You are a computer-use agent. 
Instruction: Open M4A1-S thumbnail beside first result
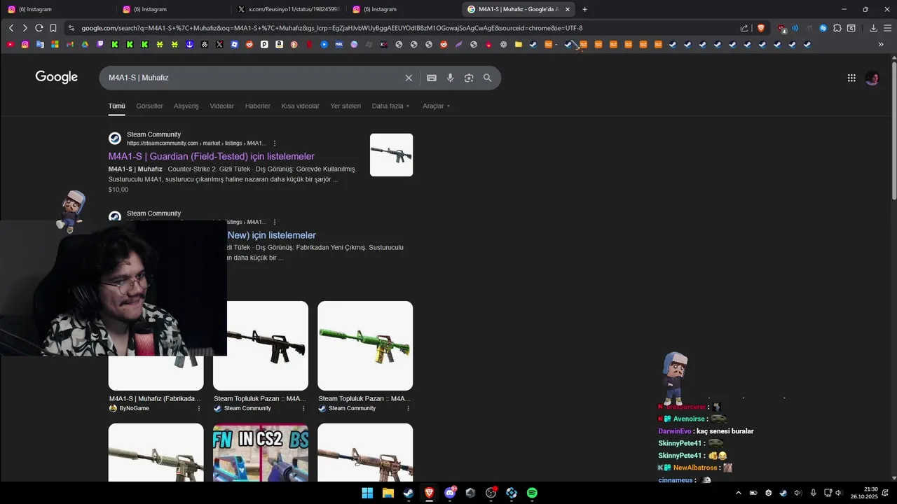pyautogui.click(x=391, y=155)
